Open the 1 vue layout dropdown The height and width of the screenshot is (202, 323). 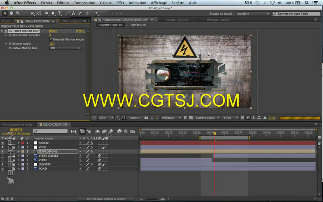230,118
